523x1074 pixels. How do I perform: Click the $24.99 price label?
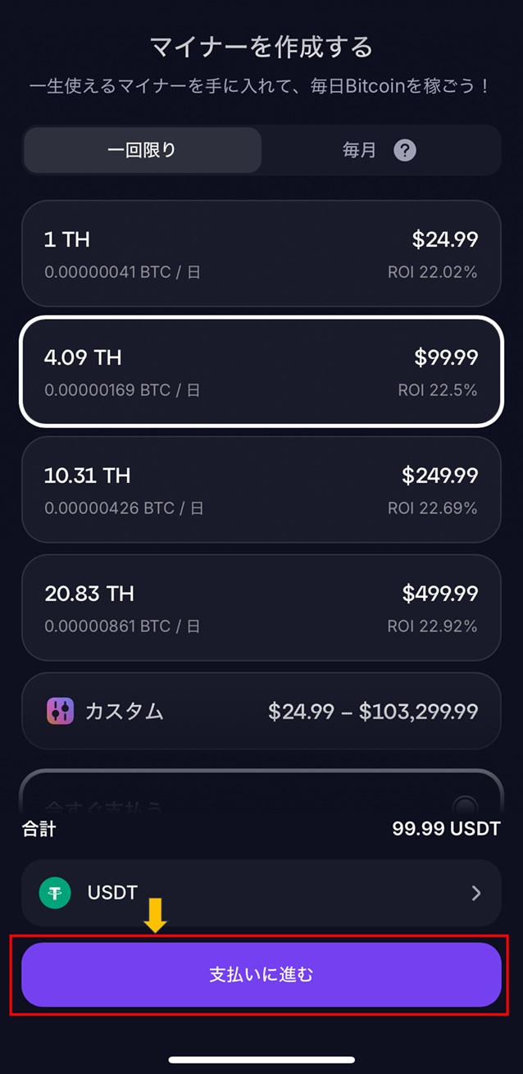pyautogui.click(x=444, y=239)
